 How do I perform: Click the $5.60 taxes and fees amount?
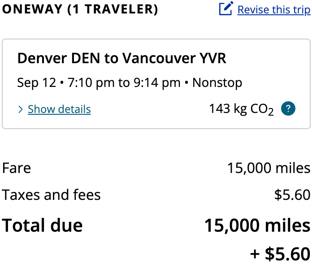(292, 195)
